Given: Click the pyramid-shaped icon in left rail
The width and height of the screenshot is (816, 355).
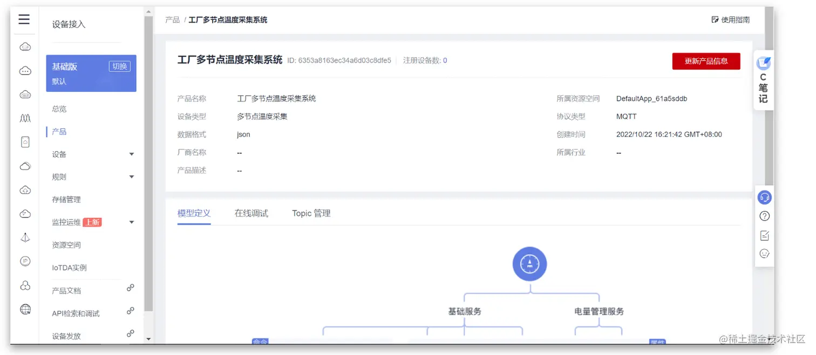Looking at the screenshot, I should (x=25, y=237).
